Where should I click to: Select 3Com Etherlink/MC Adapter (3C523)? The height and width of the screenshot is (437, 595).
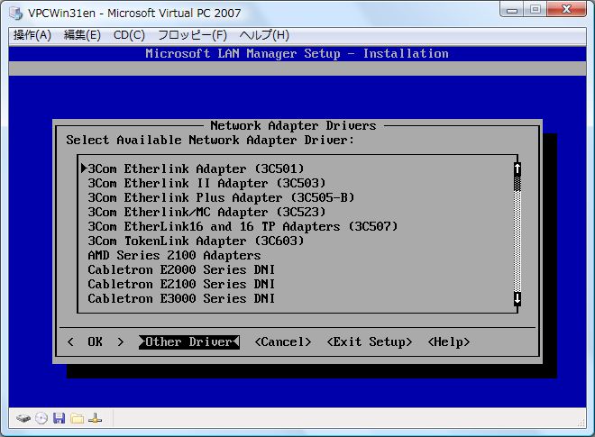click(206, 212)
